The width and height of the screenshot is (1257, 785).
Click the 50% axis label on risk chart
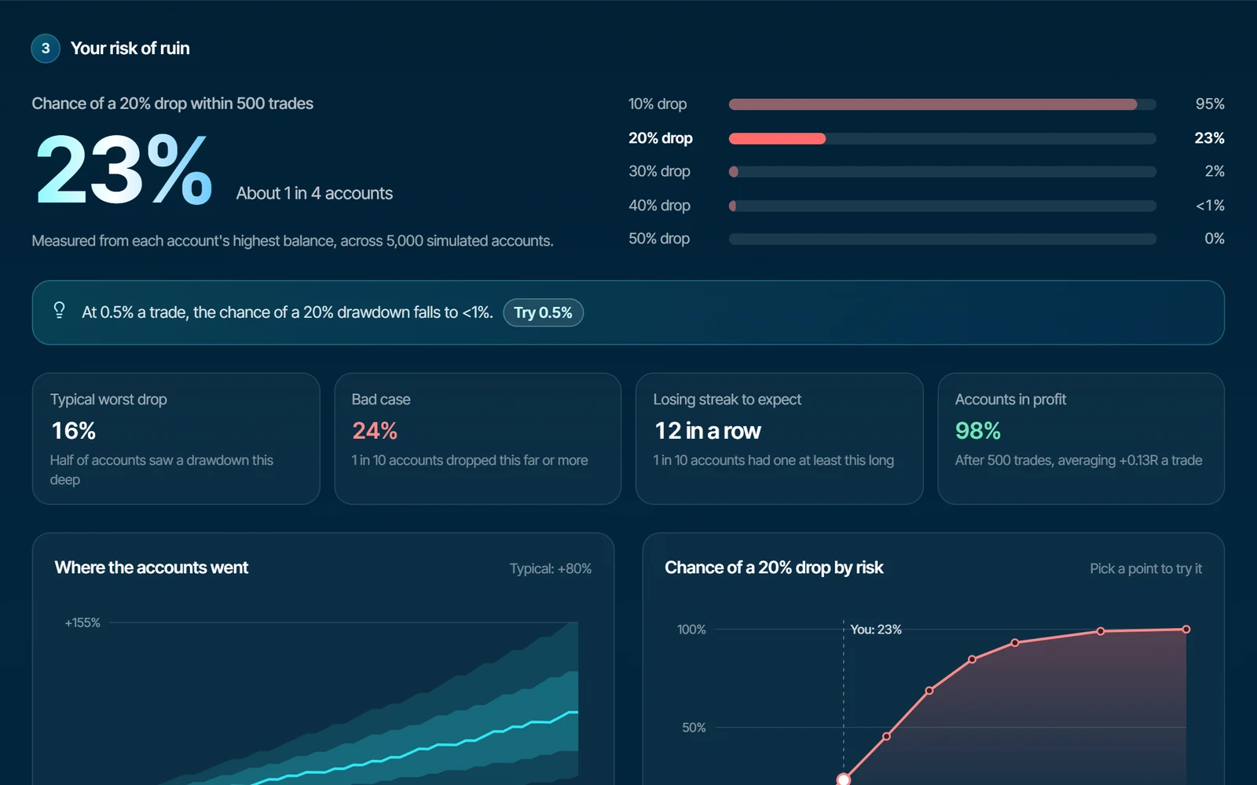point(694,728)
